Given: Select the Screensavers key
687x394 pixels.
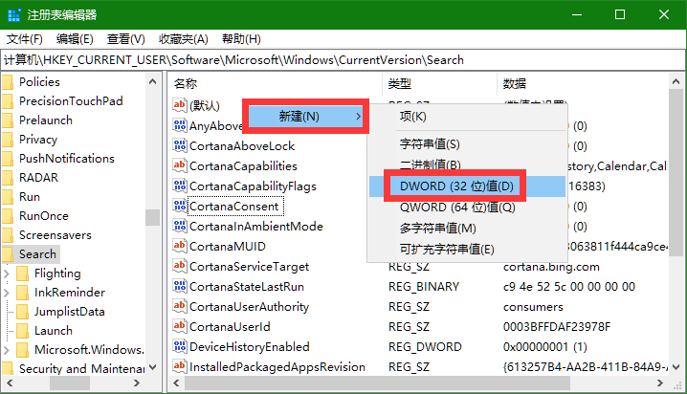Looking at the screenshot, I should coord(55,235).
